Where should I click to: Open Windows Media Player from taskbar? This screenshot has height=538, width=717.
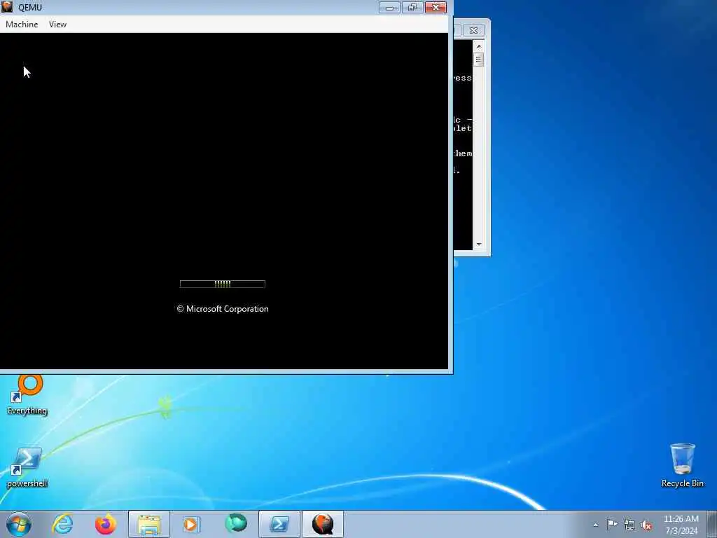192,524
